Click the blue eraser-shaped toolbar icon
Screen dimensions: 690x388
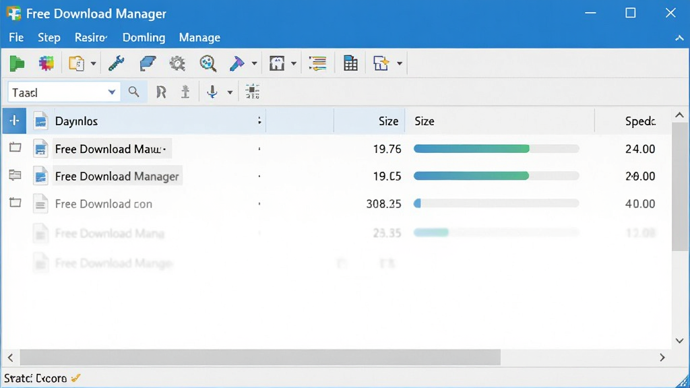[148, 63]
